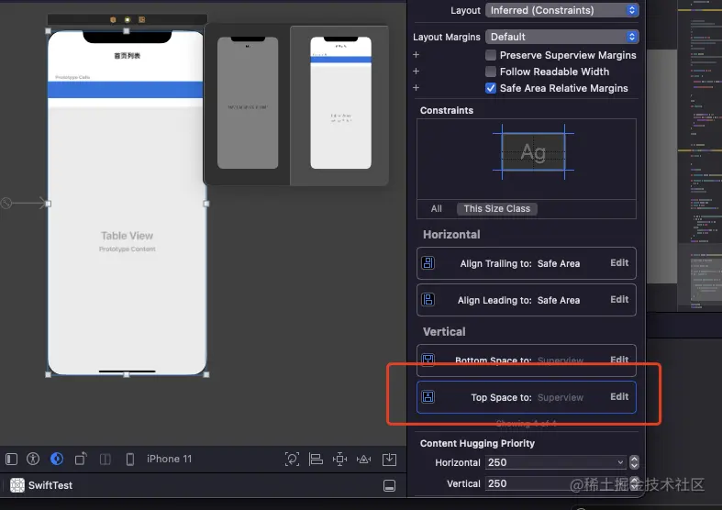
Task: Enable Preserve Superview Margins checkbox
Action: click(491, 55)
